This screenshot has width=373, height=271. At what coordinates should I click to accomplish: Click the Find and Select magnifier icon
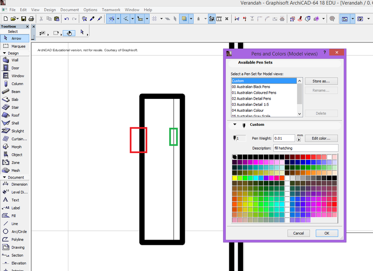pos(84,19)
